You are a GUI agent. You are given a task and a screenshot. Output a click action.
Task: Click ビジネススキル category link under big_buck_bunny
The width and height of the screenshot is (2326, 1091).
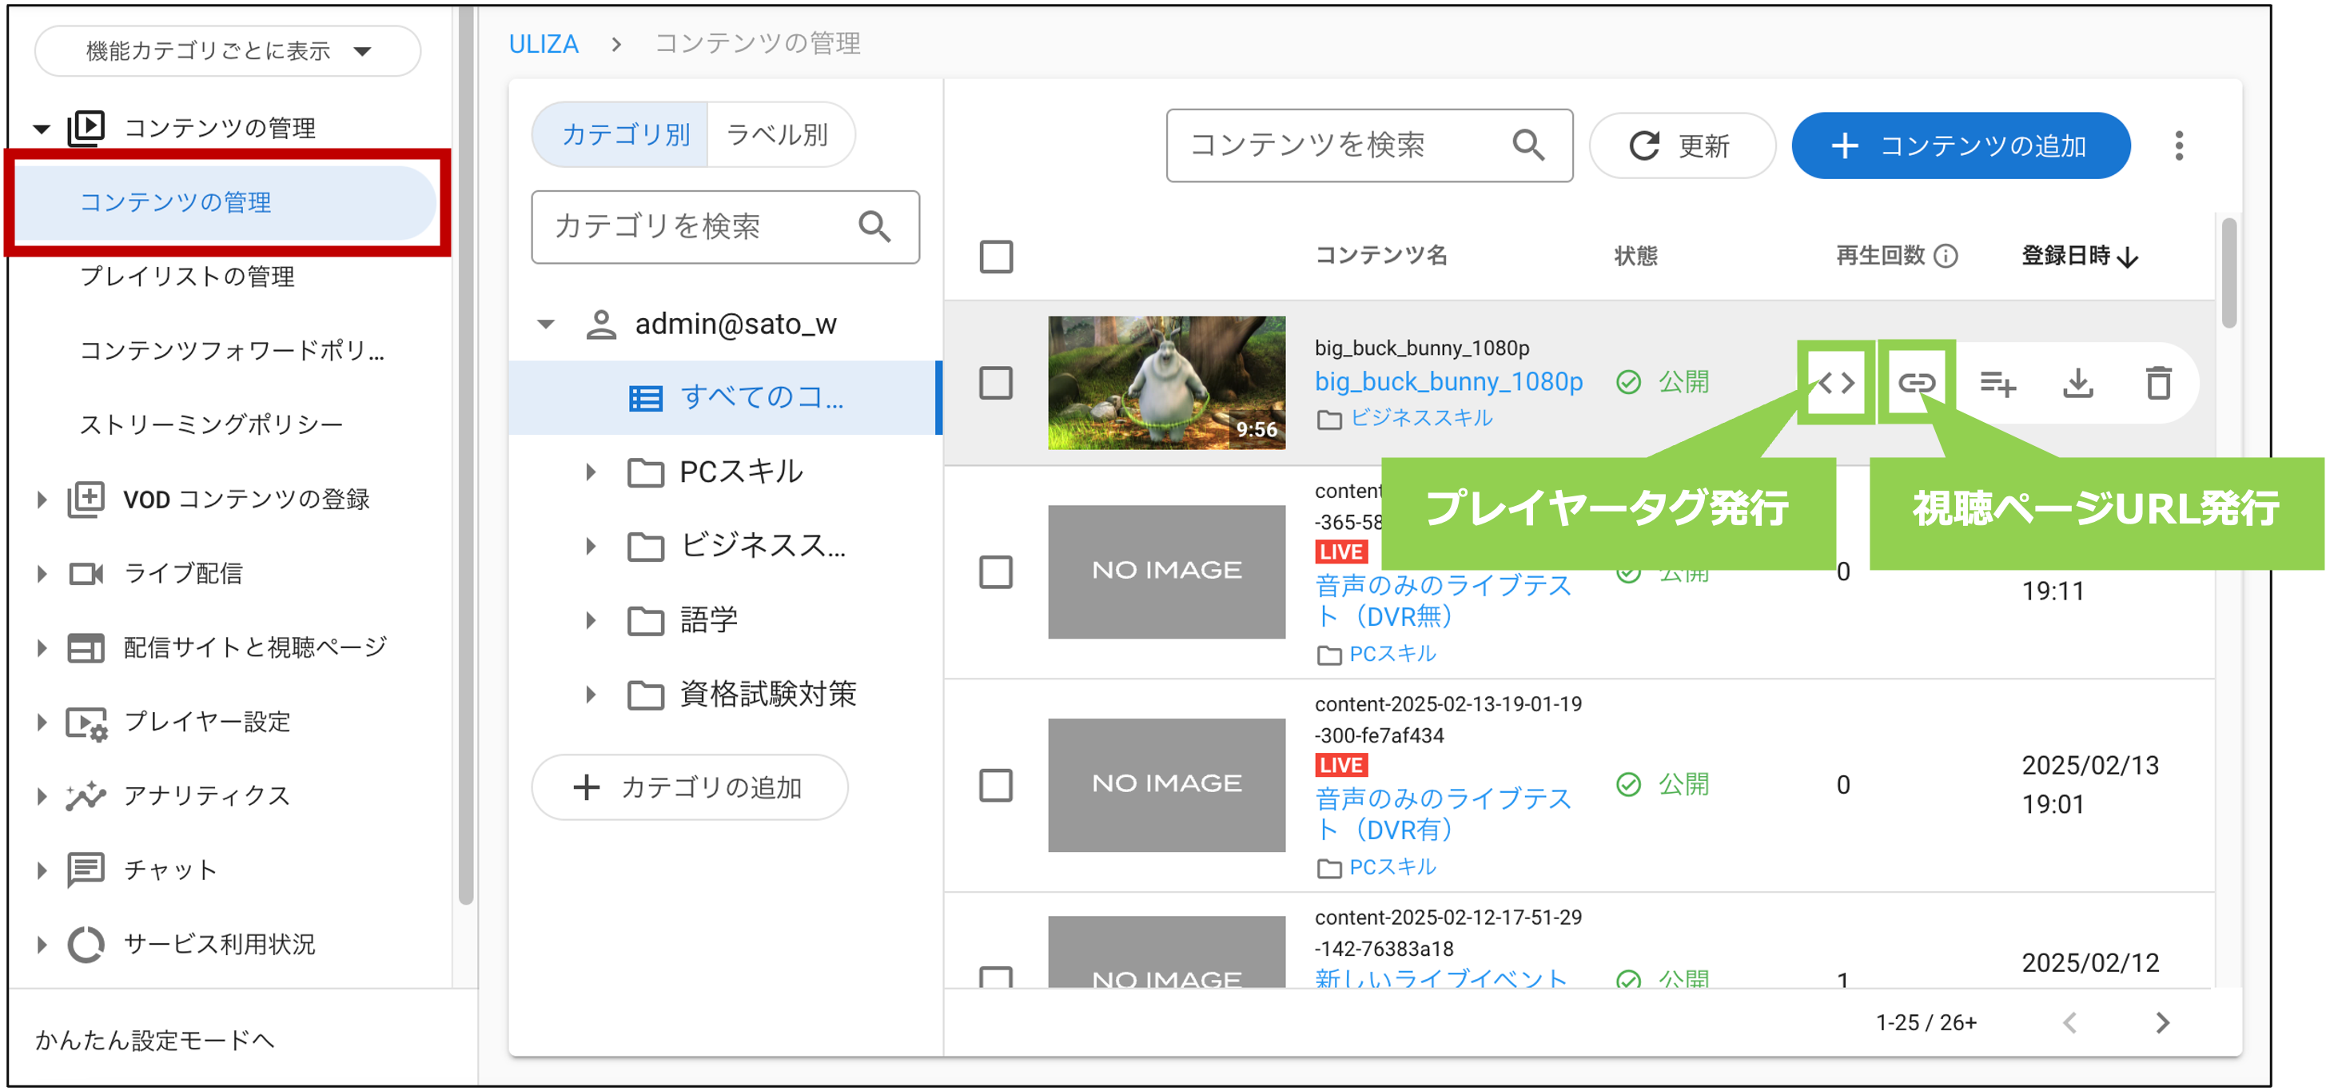[x=1420, y=418]
